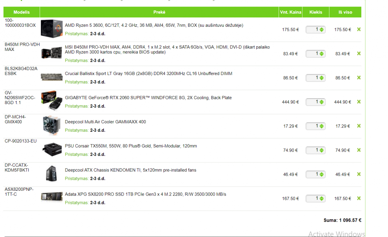Remove the MSI B450M PRO-VDH MAX item
The image size is (388, 237).
click(359, 53)
